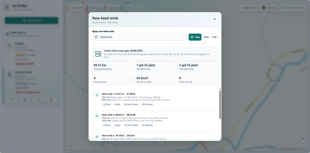Click the 'TB 26 km/h' tag in journey 2
The image size is (310, 153).
click(147, 125)
